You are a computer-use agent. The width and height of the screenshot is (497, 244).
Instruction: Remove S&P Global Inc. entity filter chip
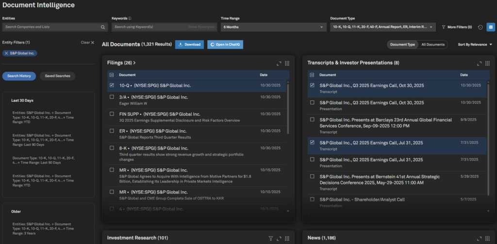click(6, 53)
